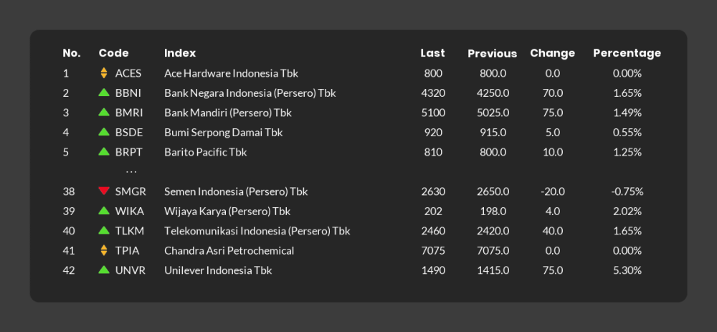This screenshot has width=717, height=332.
Task: Click the green up triangle beside WIKA
Action: pyautogui.click(x=104, y=211)
